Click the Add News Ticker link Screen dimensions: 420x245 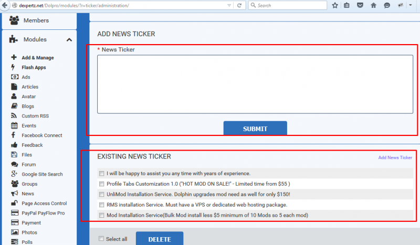point(395,157)
